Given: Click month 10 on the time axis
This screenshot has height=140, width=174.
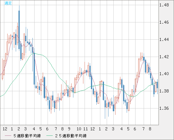Looking at the screenshot, I should [x=79, y=129].
